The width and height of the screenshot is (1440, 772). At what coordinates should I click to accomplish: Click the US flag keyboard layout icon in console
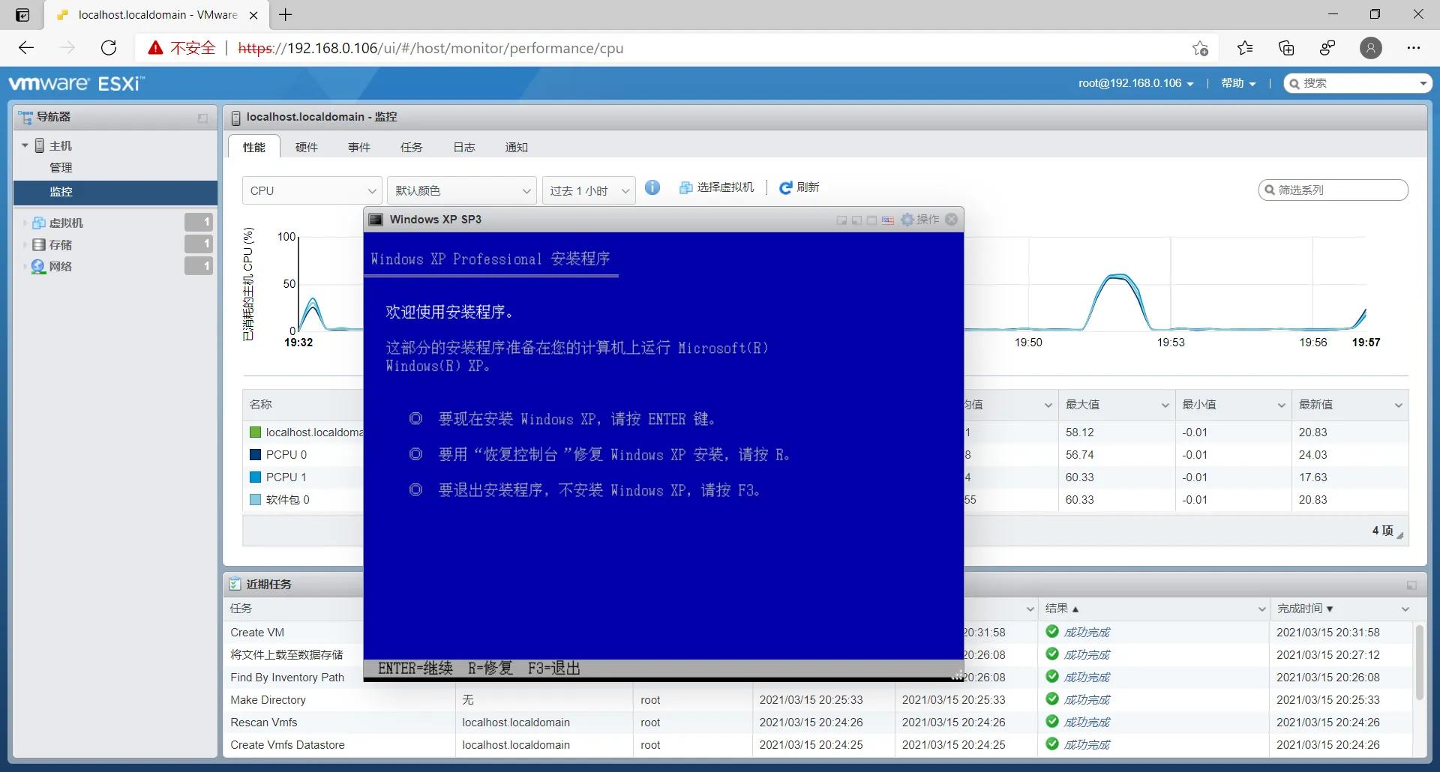[888, 220]
